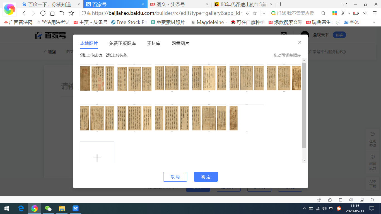Open the colorful grid extensions icon
The width and height of the screenshot is (381, 214).
click(335, 13)
